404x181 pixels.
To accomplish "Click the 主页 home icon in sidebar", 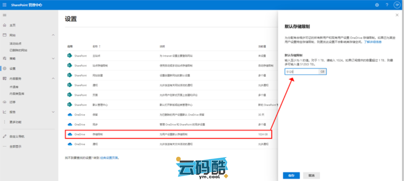I will pyautogui.click(x=4, y=25).
